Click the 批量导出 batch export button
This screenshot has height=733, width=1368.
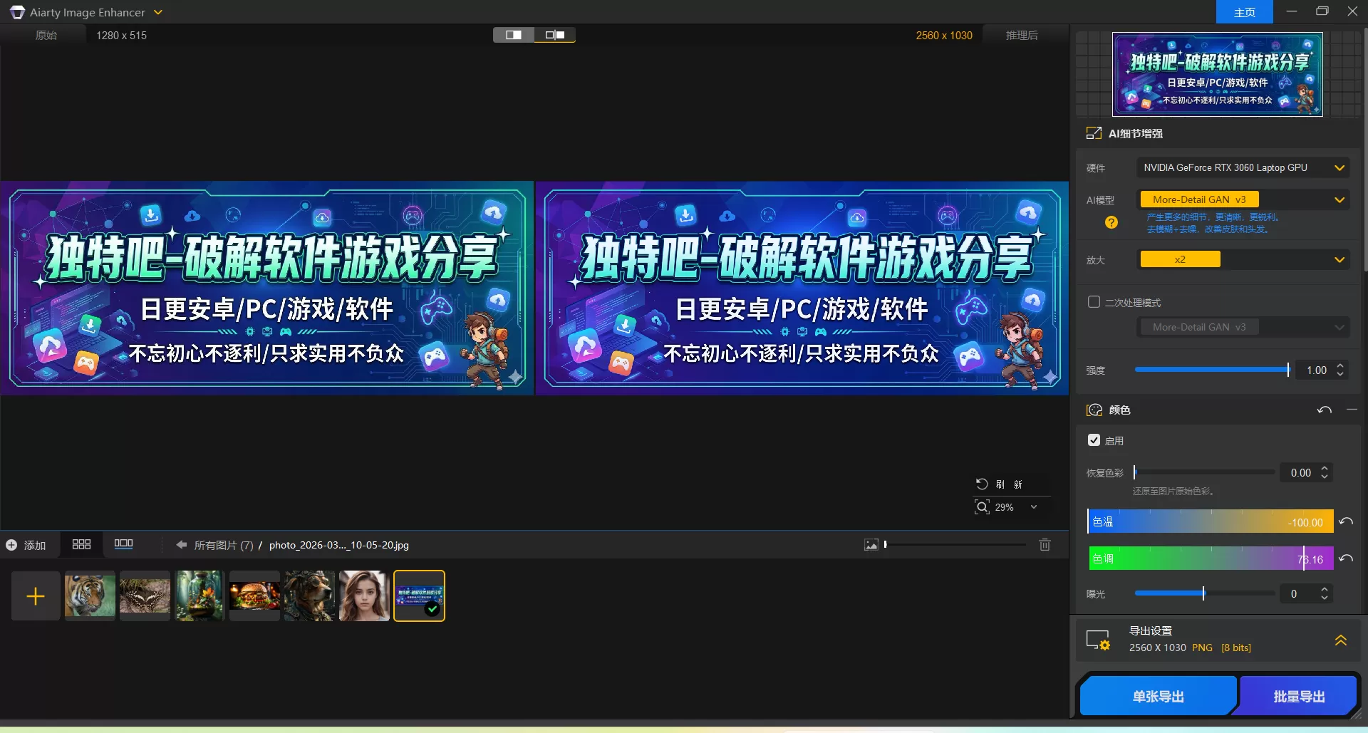point(1298,695)
